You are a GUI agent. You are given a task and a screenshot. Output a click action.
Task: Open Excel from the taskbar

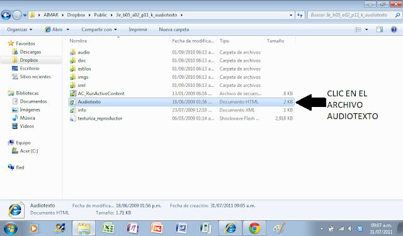point(108,228)
